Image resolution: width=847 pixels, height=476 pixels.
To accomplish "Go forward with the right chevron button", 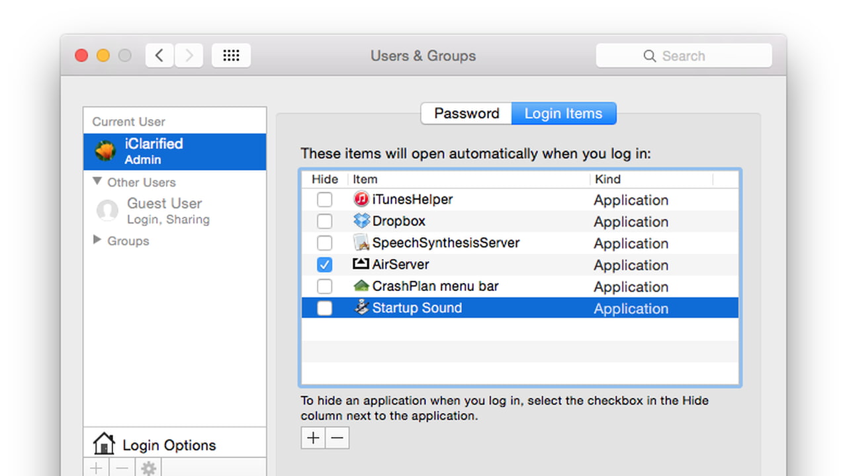I will (189, 56).
